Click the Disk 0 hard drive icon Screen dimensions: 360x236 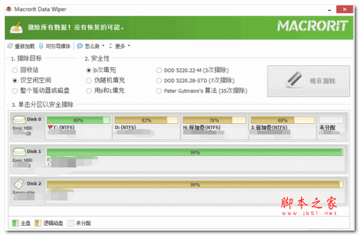coord(19,120)
